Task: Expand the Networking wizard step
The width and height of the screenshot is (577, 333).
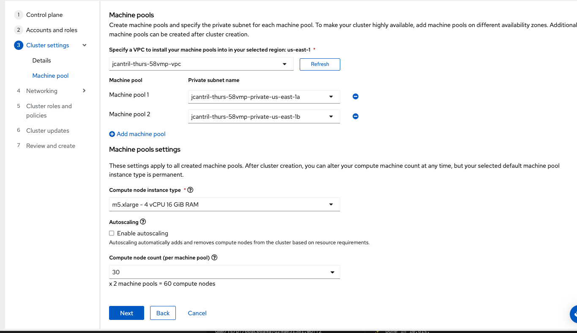Action: [x=84, y=90]
